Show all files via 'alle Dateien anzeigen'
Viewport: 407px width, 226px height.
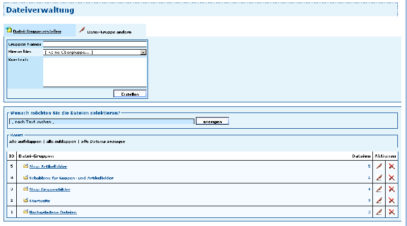tap(103, 141)
